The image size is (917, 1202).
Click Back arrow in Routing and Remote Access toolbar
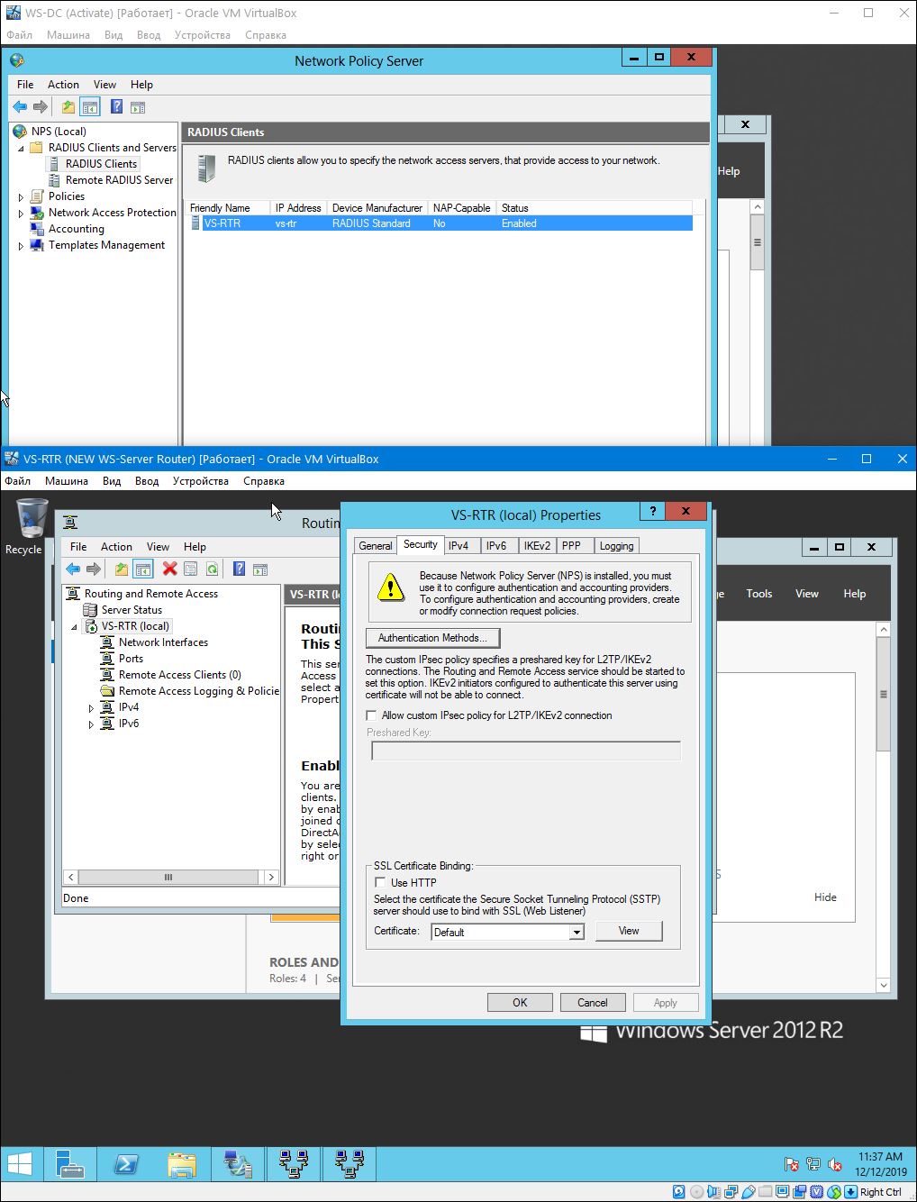tap(73, 569)
